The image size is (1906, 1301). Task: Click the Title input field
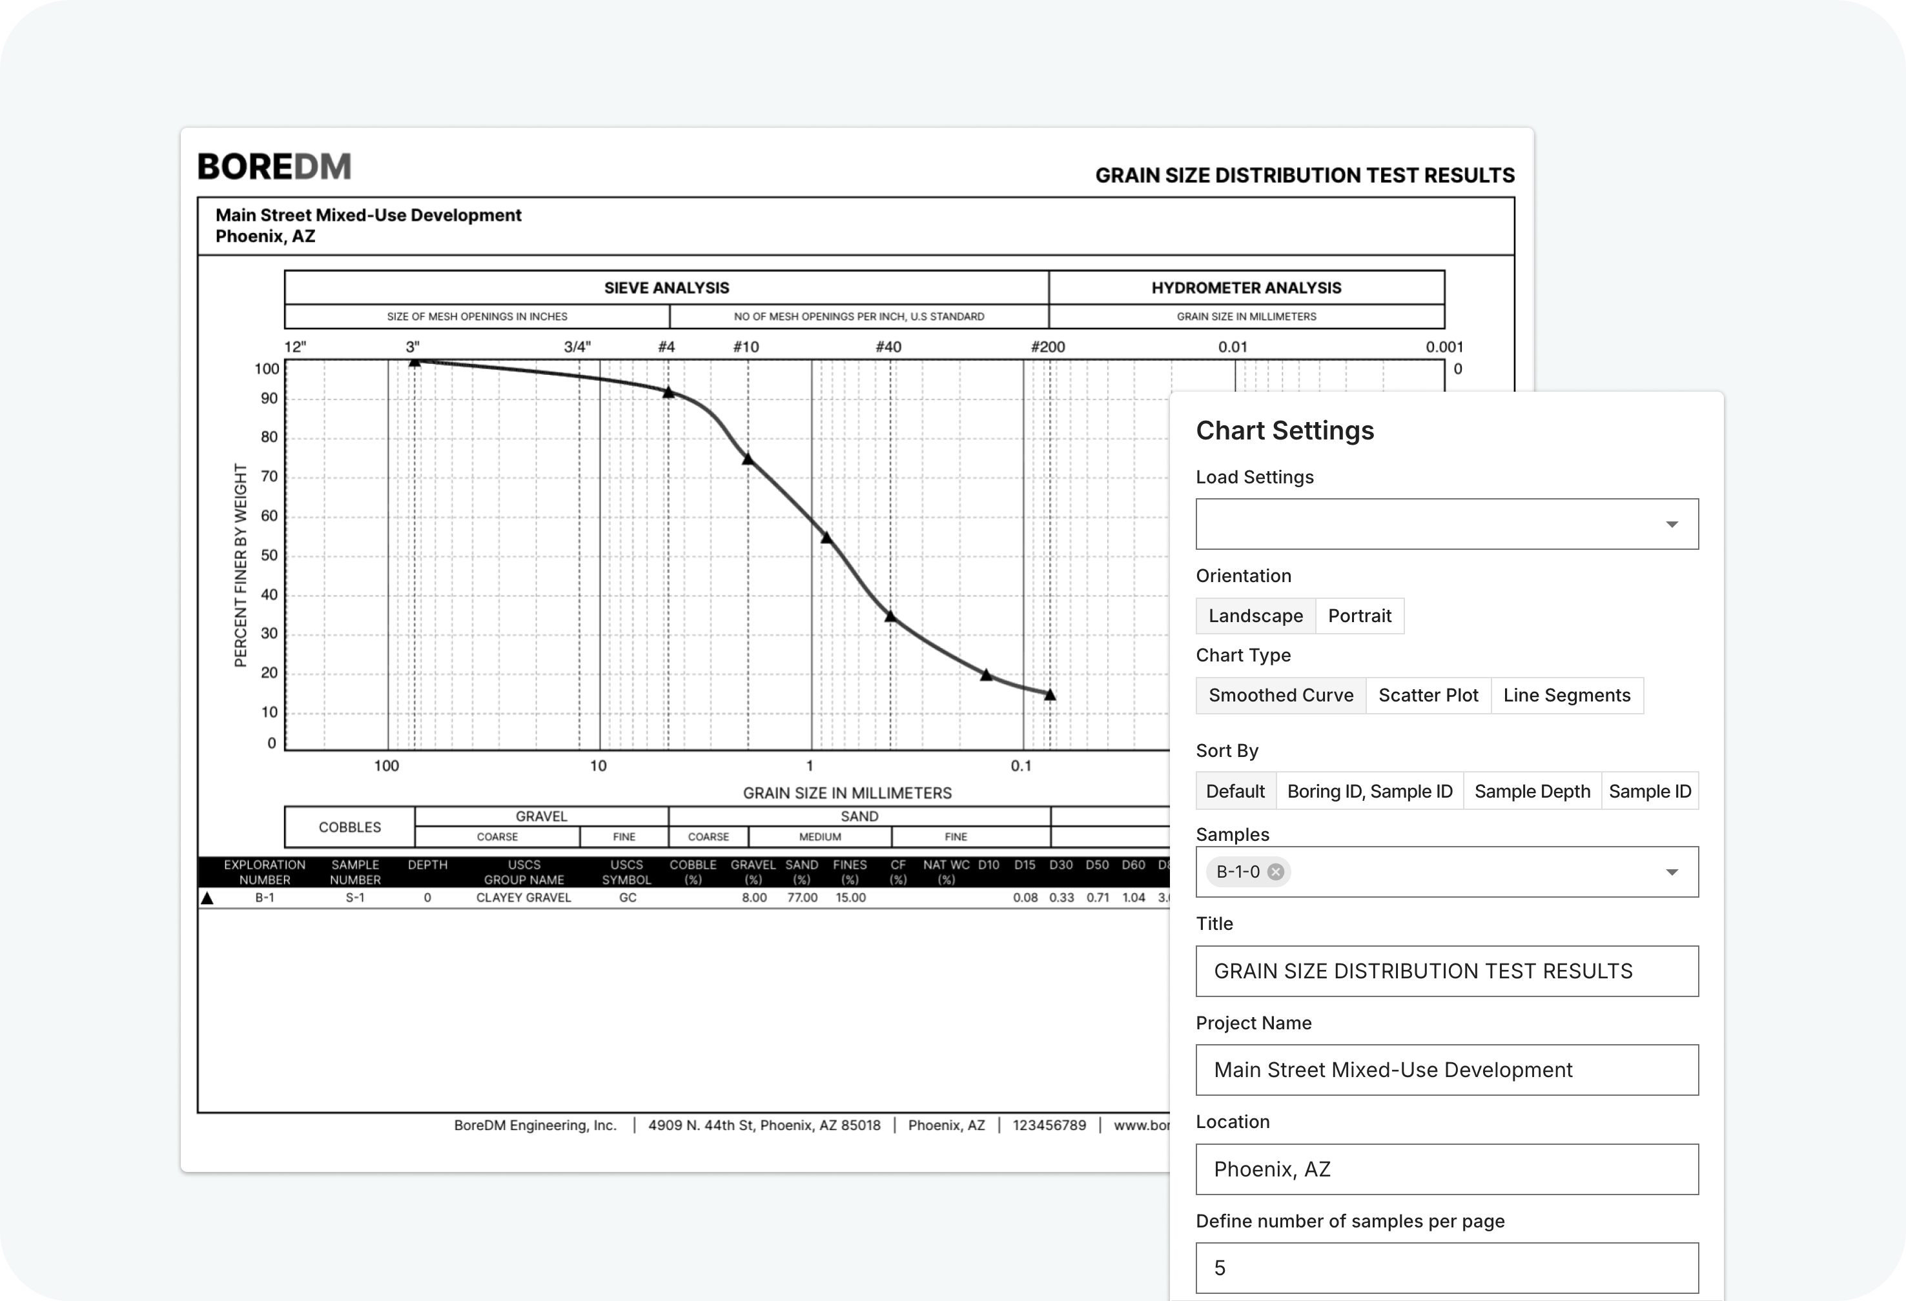[x=1446, y=971]
